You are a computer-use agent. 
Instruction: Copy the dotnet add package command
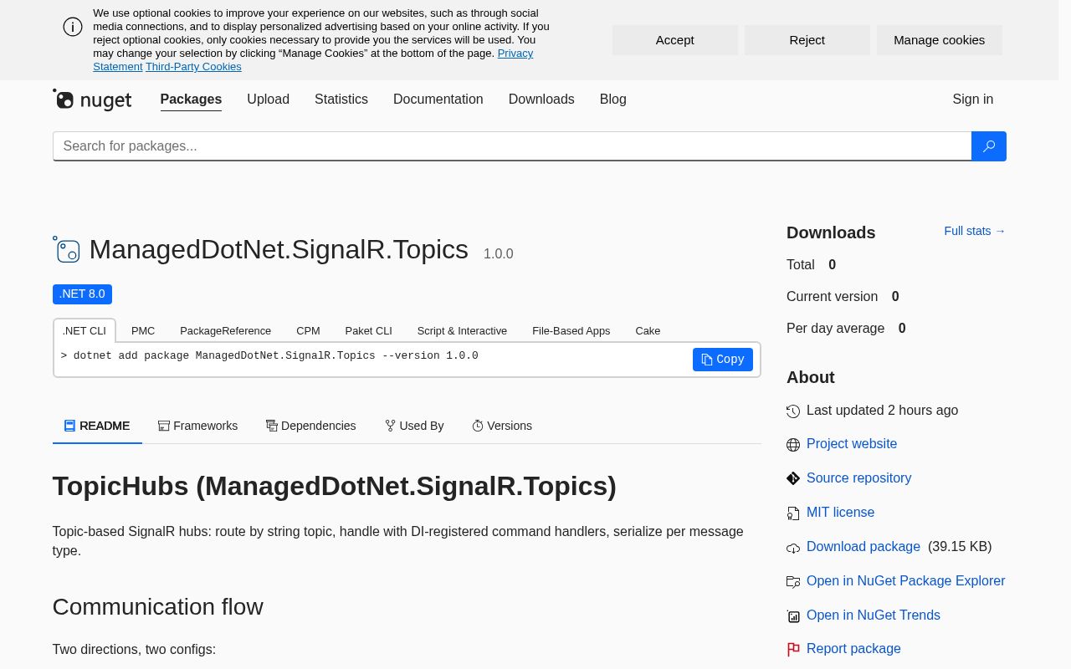click(723, 360)
